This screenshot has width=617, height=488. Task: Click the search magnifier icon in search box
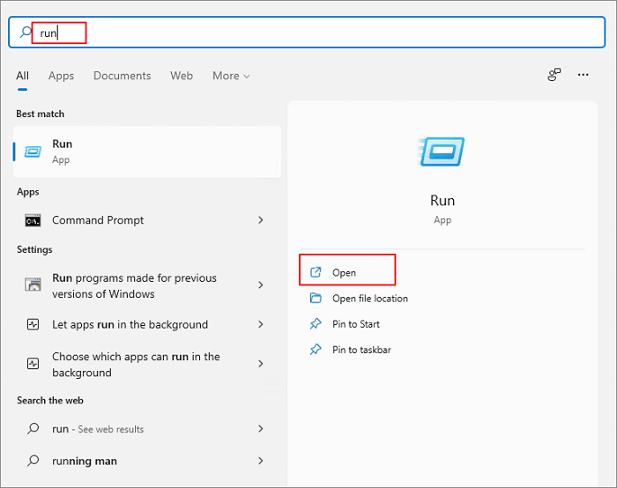tap(26, 33)
